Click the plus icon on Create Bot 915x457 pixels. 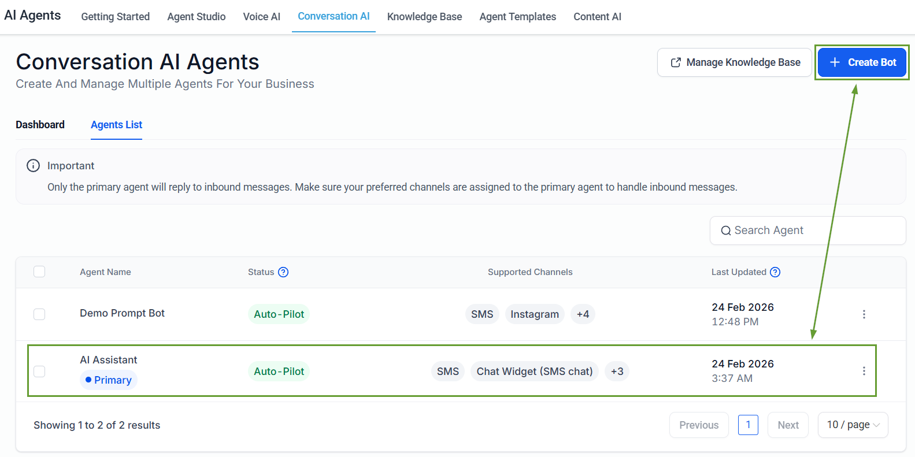835,62
